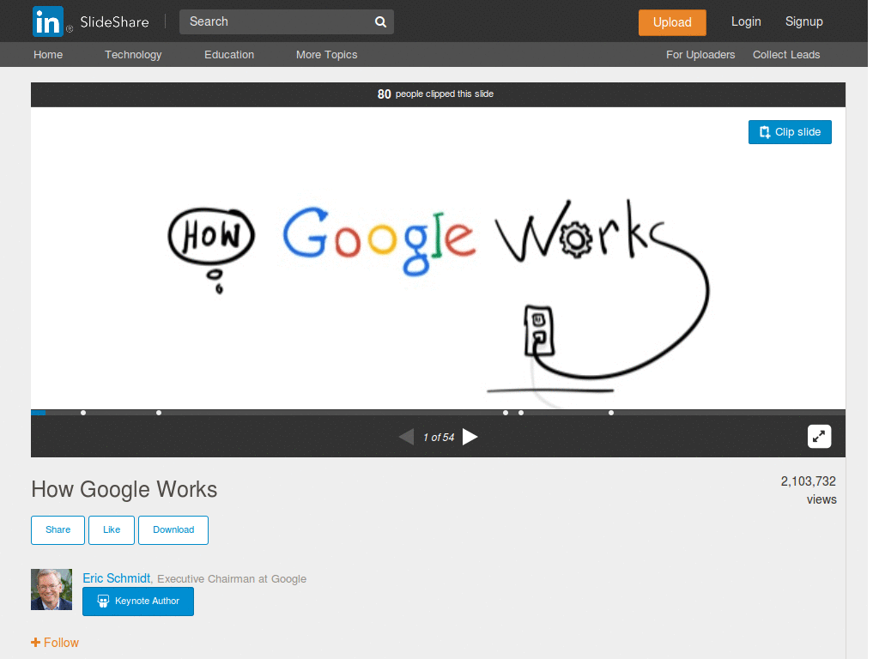
Task: Open the Technology menu item
Action: pyautogui.click(x=133, y=54)
